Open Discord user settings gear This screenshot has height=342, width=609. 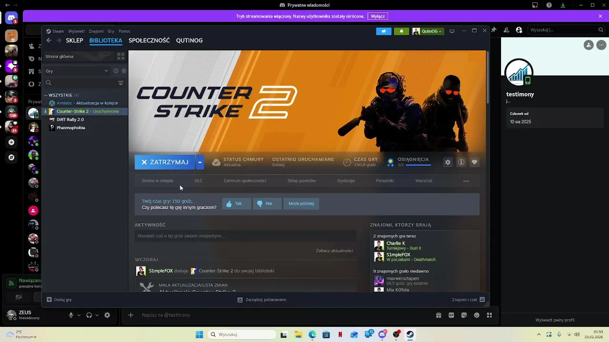[107, 315]
